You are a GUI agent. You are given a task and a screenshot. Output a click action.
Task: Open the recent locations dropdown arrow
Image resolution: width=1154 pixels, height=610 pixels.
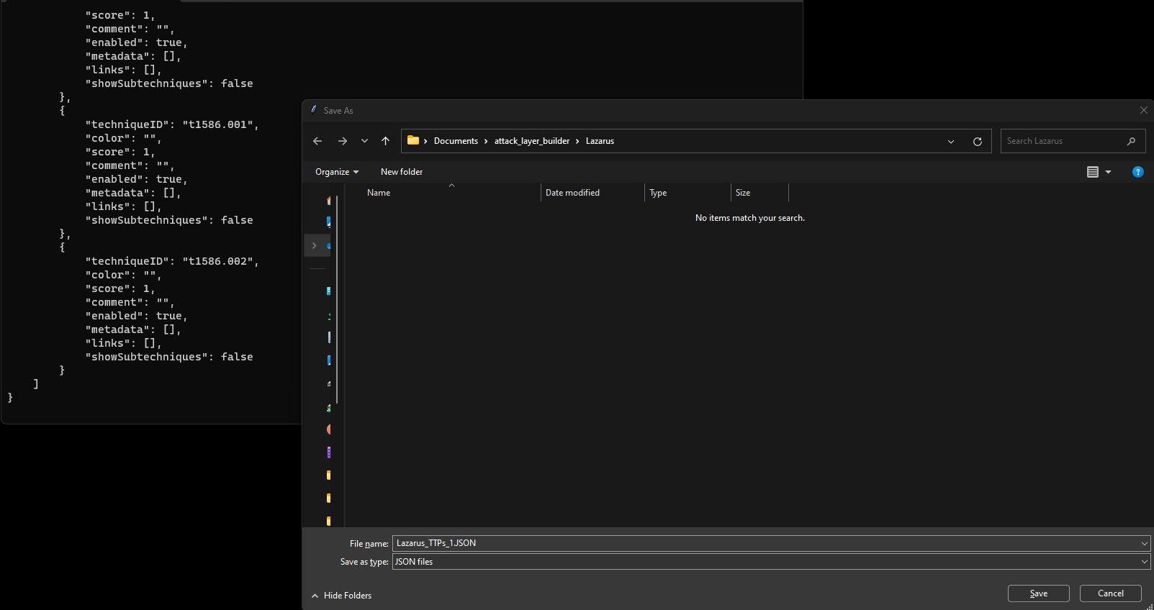(364, 141)
